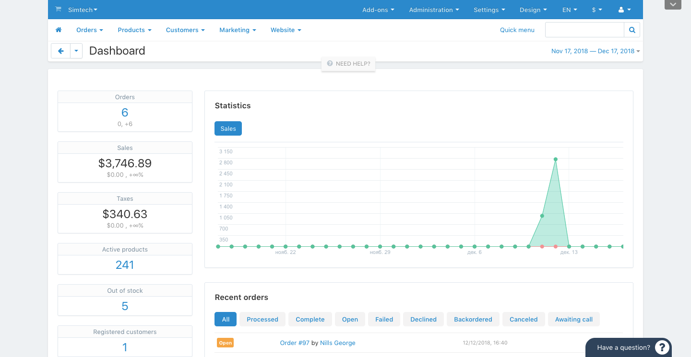
Task: Click the home icon in navigation bar
Action: click(x=59, y=30)
